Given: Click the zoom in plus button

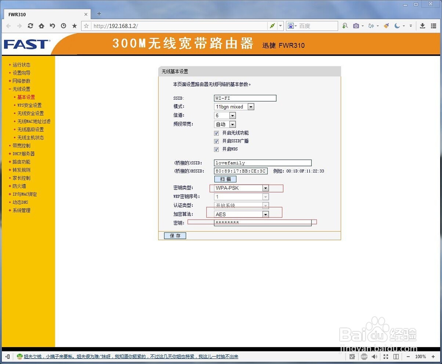Looking at the screenshot, I should point(433,356).
